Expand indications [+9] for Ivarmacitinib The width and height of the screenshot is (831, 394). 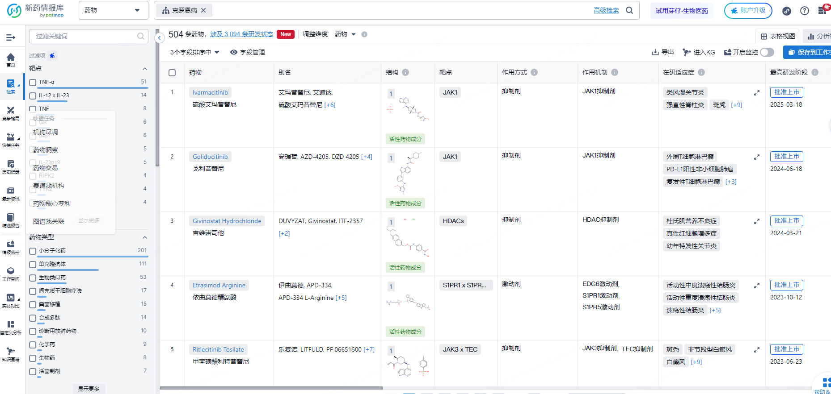[x=737, y=105]
